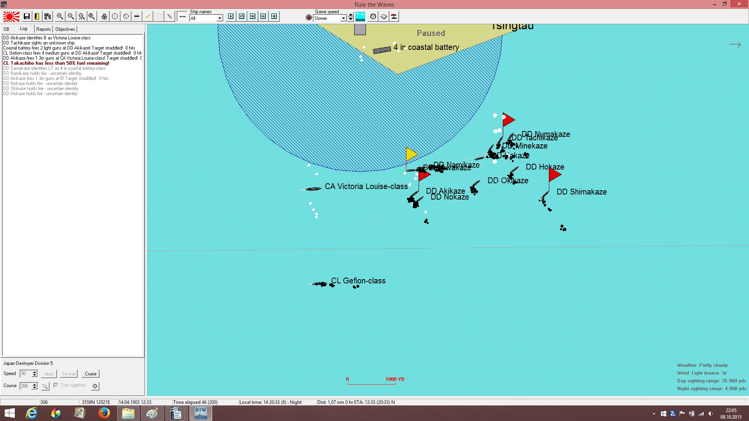The image size is (749, 421).
Task: Click the Med speed button
Action: point(49,374)
